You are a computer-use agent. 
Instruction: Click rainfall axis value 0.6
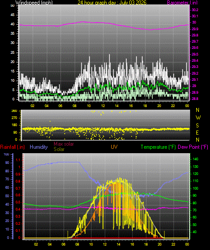point(18,195)
